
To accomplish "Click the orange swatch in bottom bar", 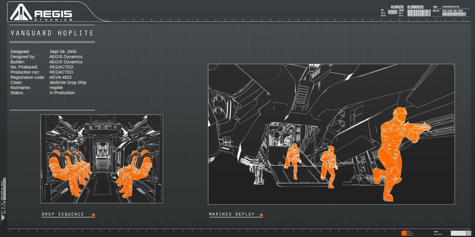I will pos(404,233).
